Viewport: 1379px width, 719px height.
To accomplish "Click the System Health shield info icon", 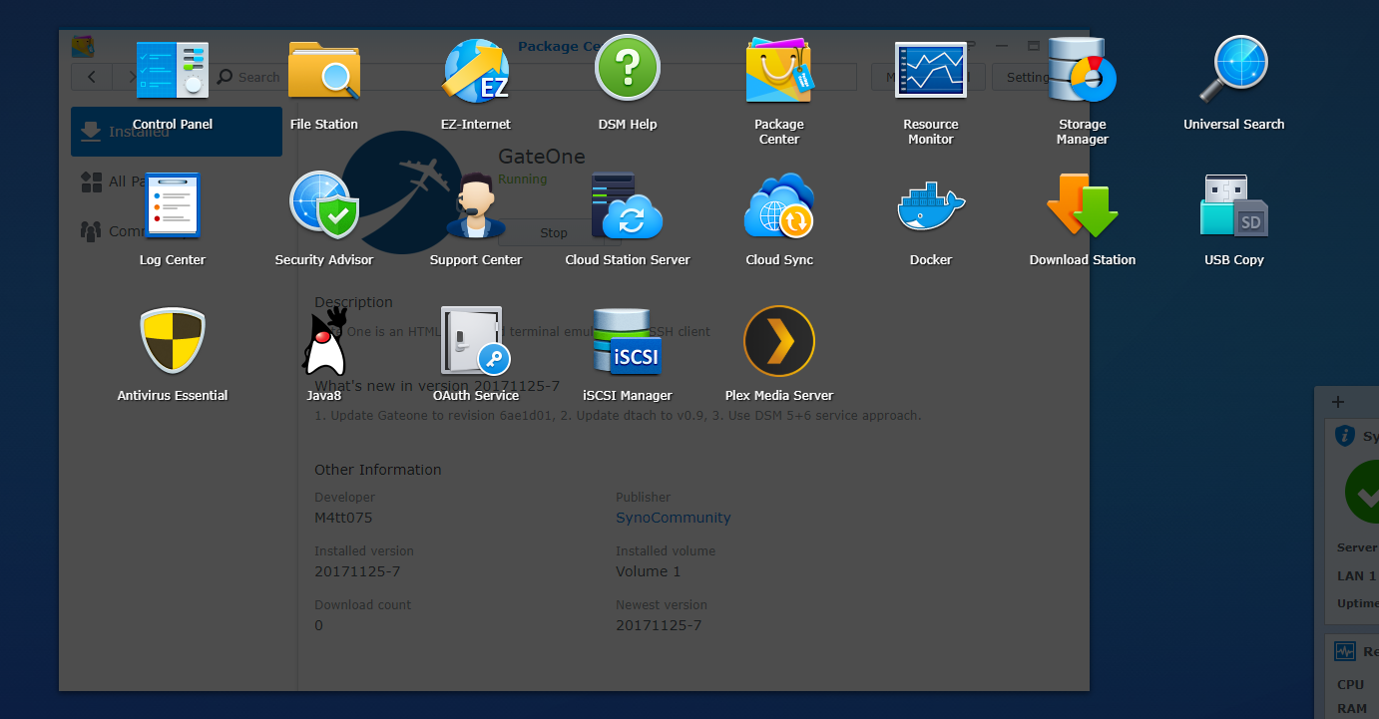I will coord(1345,436).
